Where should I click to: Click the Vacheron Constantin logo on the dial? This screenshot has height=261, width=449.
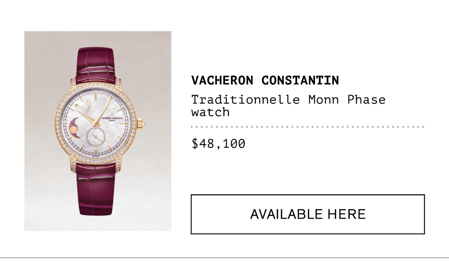pos(112,120)
